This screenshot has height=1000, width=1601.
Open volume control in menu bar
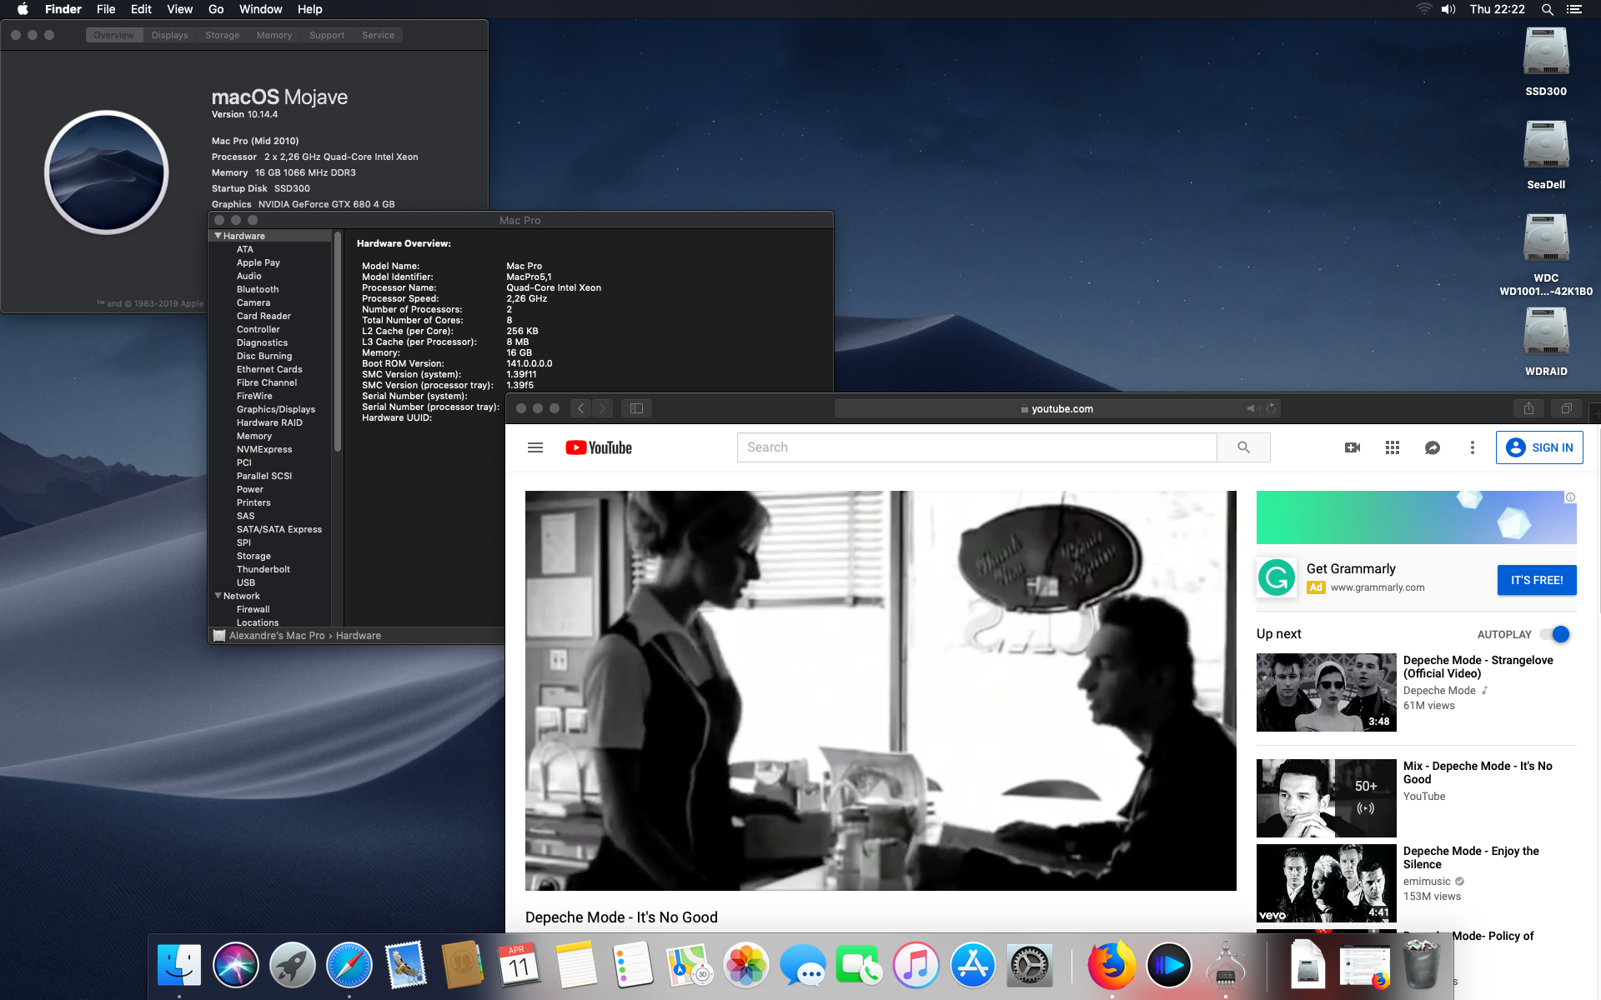click(x=1448, y=9)
